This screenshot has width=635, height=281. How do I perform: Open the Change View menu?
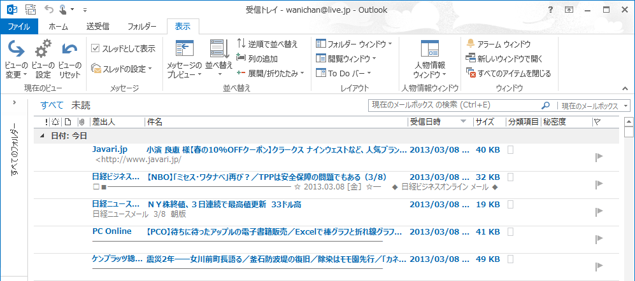(x=16, y=59)
